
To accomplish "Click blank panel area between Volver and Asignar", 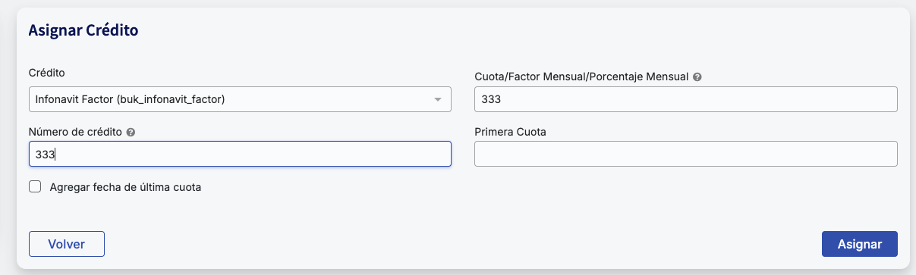I will (463, 244).
